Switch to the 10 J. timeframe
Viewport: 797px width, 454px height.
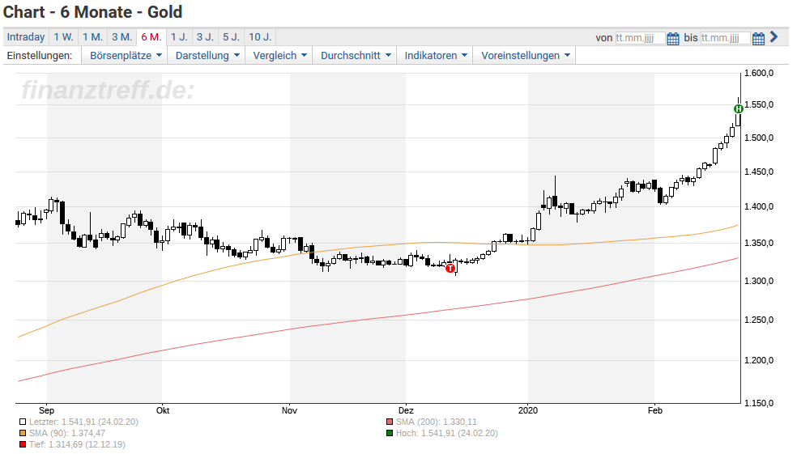(x=260, y=37)
